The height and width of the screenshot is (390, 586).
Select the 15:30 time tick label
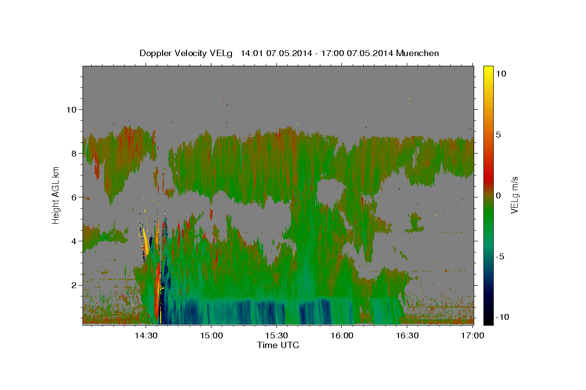click(276, 335)
